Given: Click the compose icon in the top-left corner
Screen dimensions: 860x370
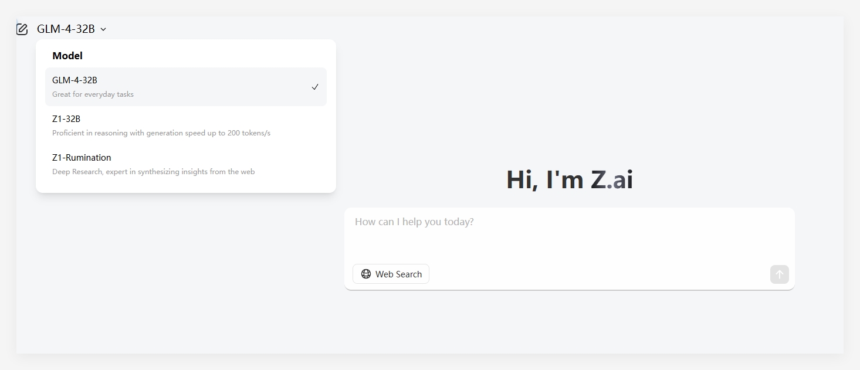Looking at the screenshot, I should click(x=22, y=28).
